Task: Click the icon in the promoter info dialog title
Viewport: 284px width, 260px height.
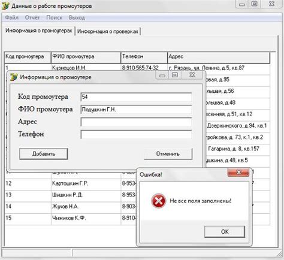Action: (x=14, y=77)
